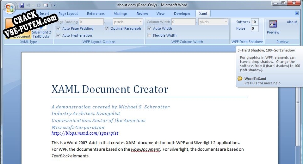
Task: Click the text 'Industry Architect Evangelist'
Action: (x=86, y=113)
